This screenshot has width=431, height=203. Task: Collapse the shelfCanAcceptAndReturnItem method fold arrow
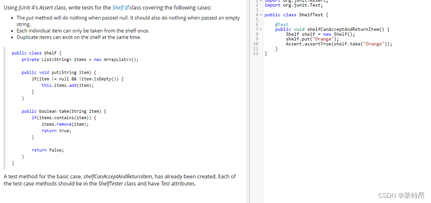261,29
